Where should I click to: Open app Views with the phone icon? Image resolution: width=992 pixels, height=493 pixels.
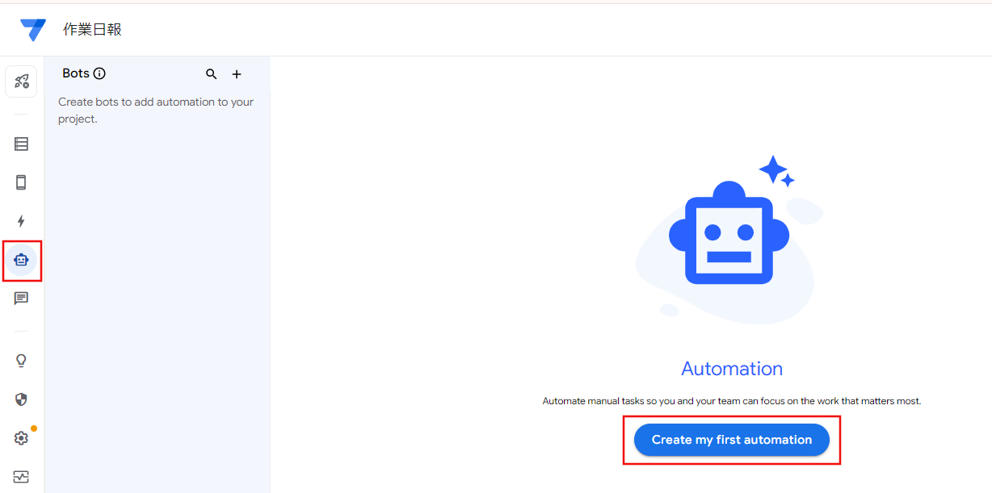point(21,182)
